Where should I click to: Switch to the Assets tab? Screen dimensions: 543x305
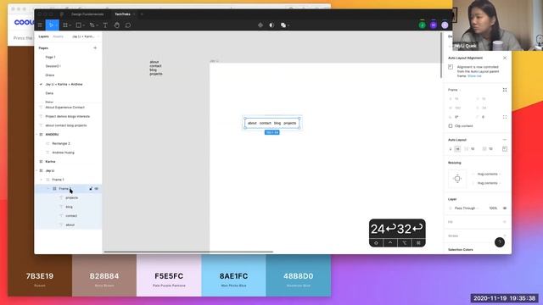[x=58, y=36]
